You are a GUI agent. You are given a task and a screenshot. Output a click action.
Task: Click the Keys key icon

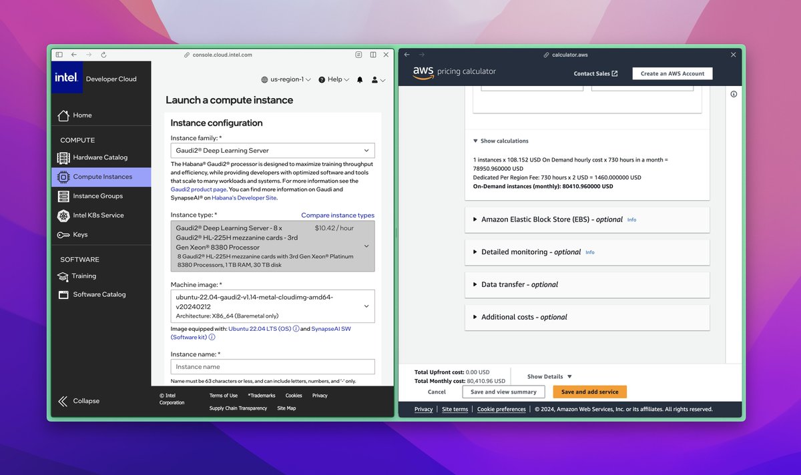(63, 235)
